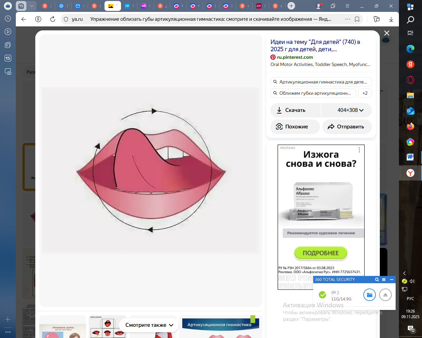Open history clock icon in sidebar
The height and width of the screenshot is (338, 422).
tap(8, 18)
